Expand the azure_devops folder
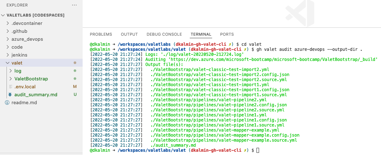The height and width of the screenshot is (155, 381). click(x=8, y=39)
